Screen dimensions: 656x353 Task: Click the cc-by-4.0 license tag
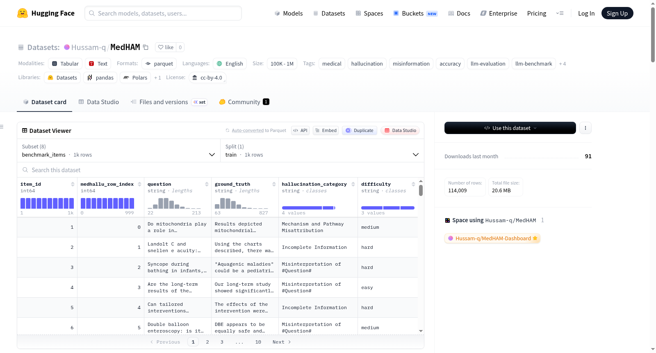click(x=207, y=77)
